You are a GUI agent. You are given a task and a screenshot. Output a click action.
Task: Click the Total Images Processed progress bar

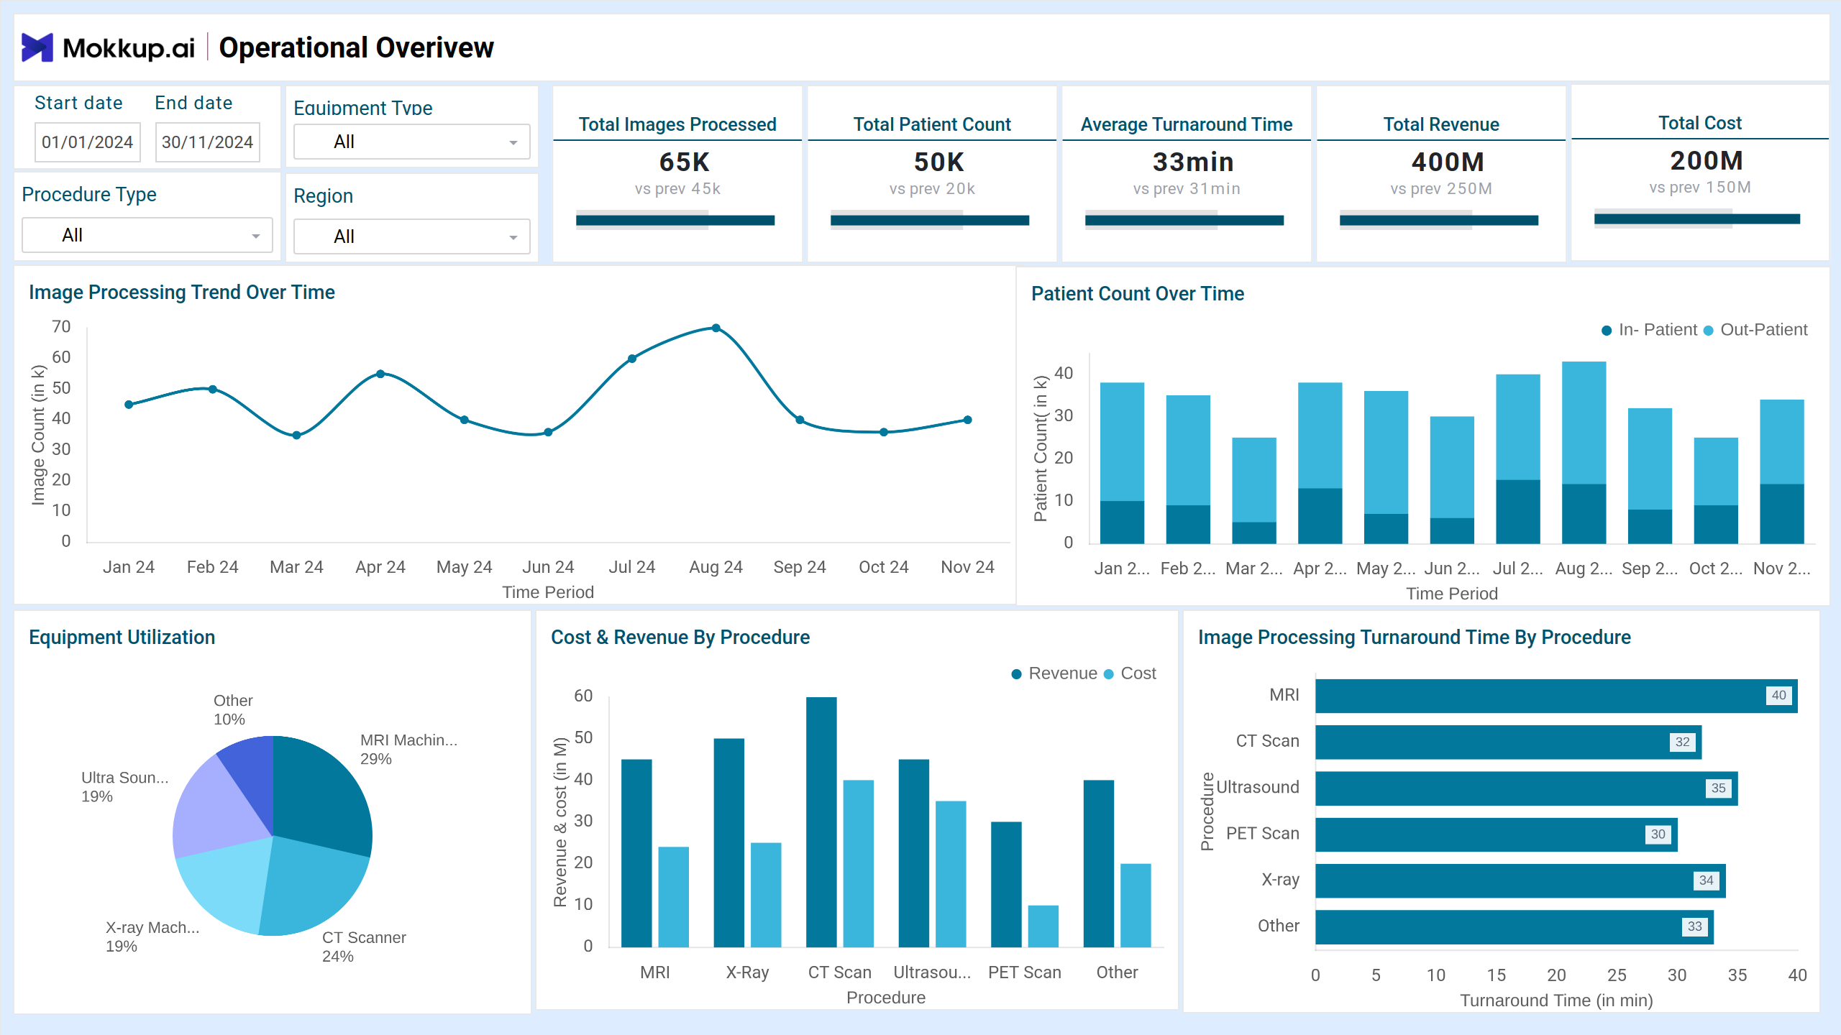coord(675,220)
